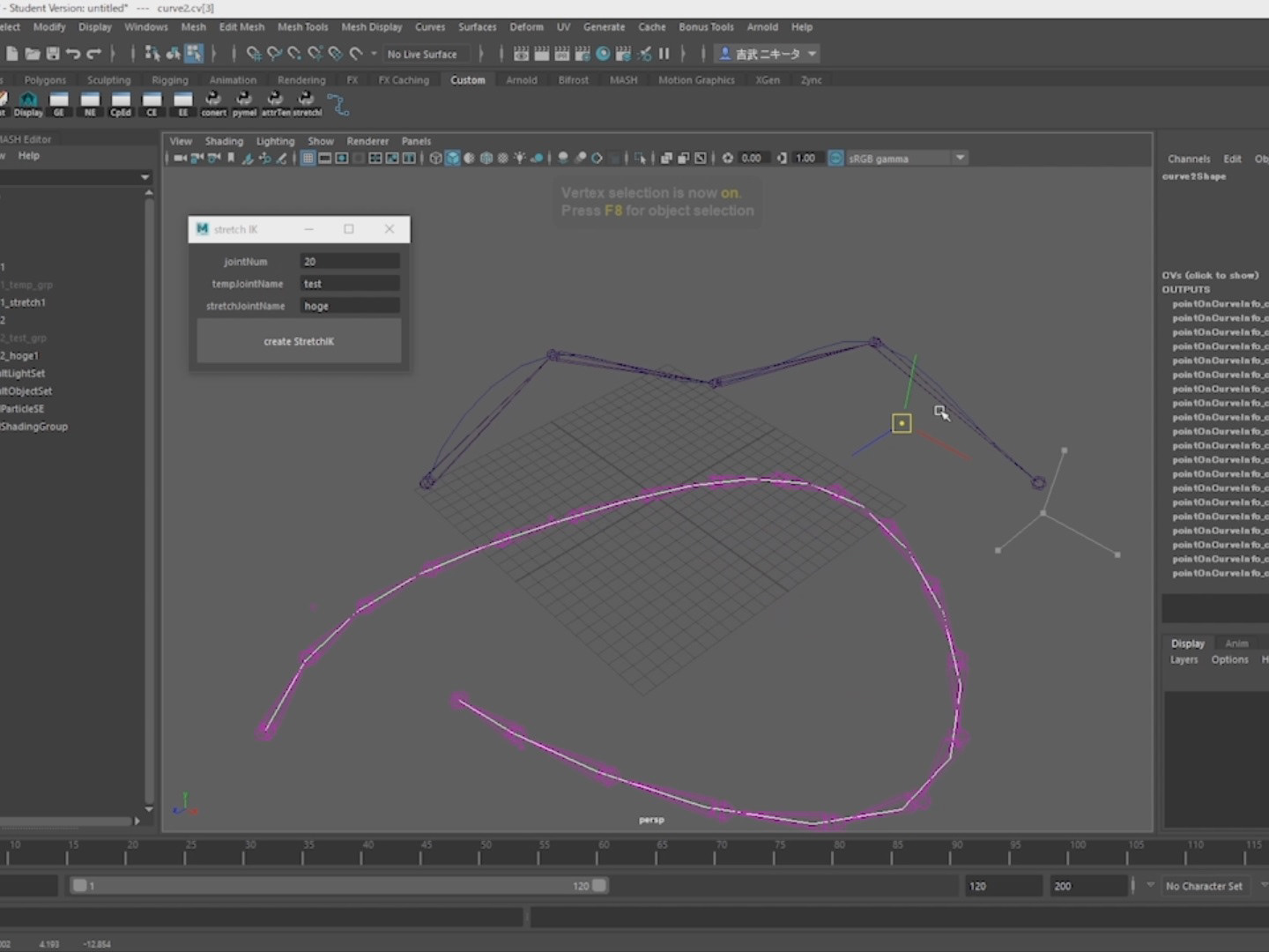Select 2_hoge1 in the outliner
Image resolution: width=1269 pixels, height=952 pixels.
tap(19, 355)
